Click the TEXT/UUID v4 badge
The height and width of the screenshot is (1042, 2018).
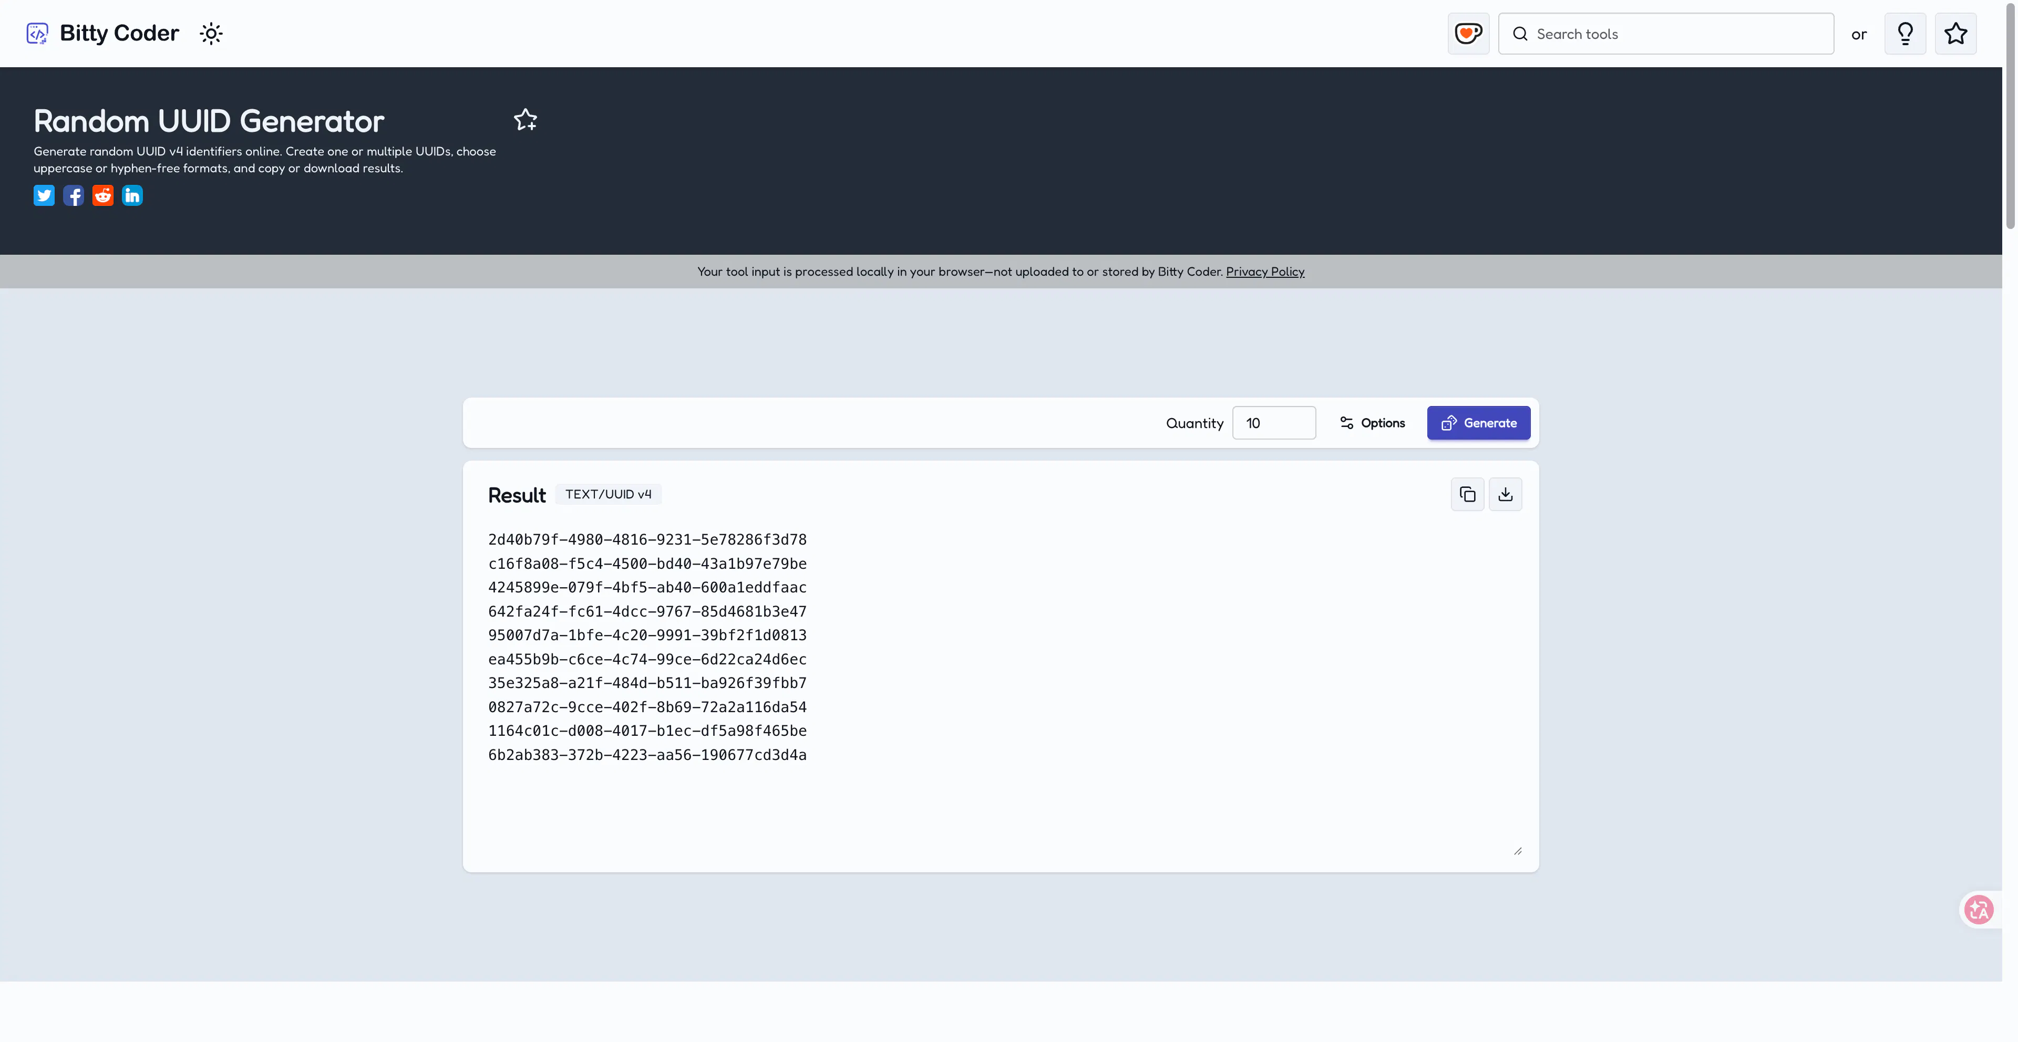608,494
